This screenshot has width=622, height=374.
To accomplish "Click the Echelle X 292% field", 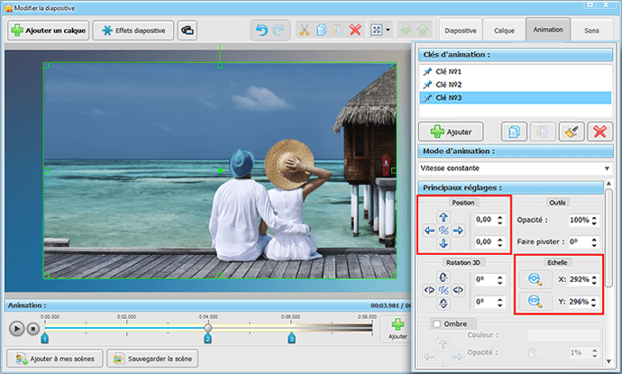I will tap(579, 279).
